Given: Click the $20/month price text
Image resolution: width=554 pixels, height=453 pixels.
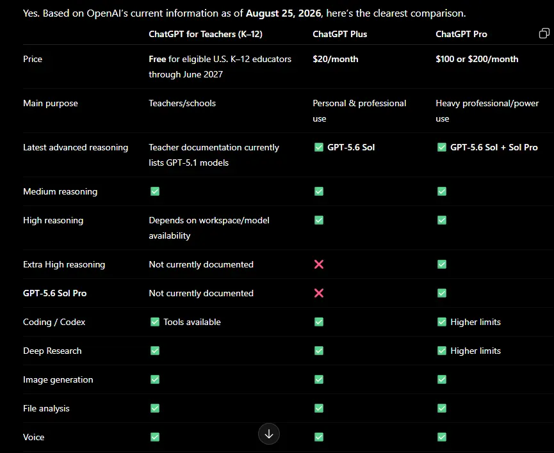Looking at the screenshot, I should coord(336,59).
